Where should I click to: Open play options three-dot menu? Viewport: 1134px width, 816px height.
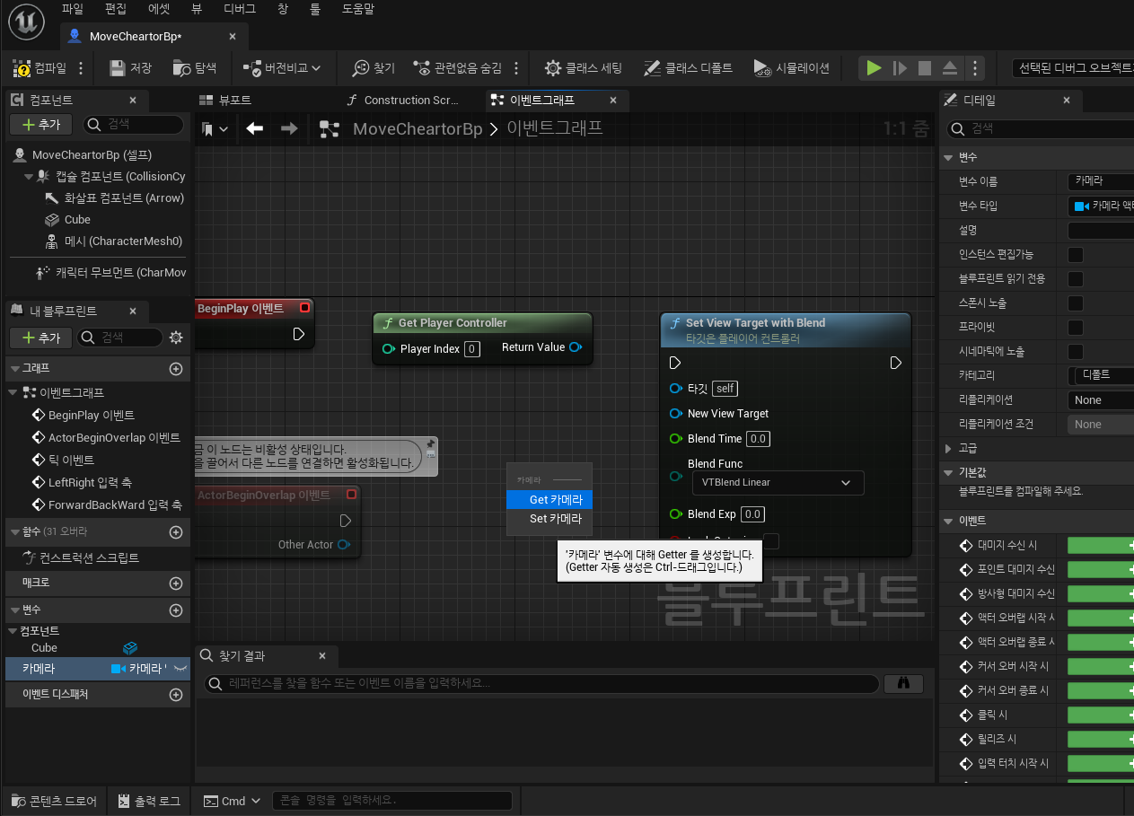point(975,68)
